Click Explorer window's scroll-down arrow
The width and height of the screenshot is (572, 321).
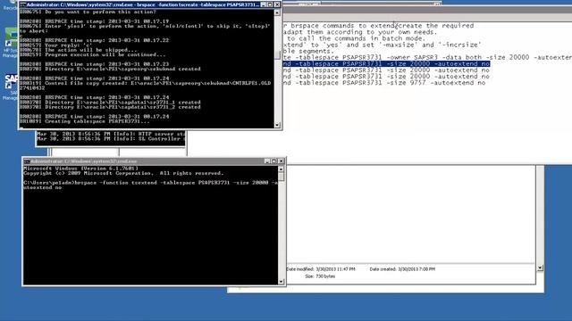click(540, 267)
